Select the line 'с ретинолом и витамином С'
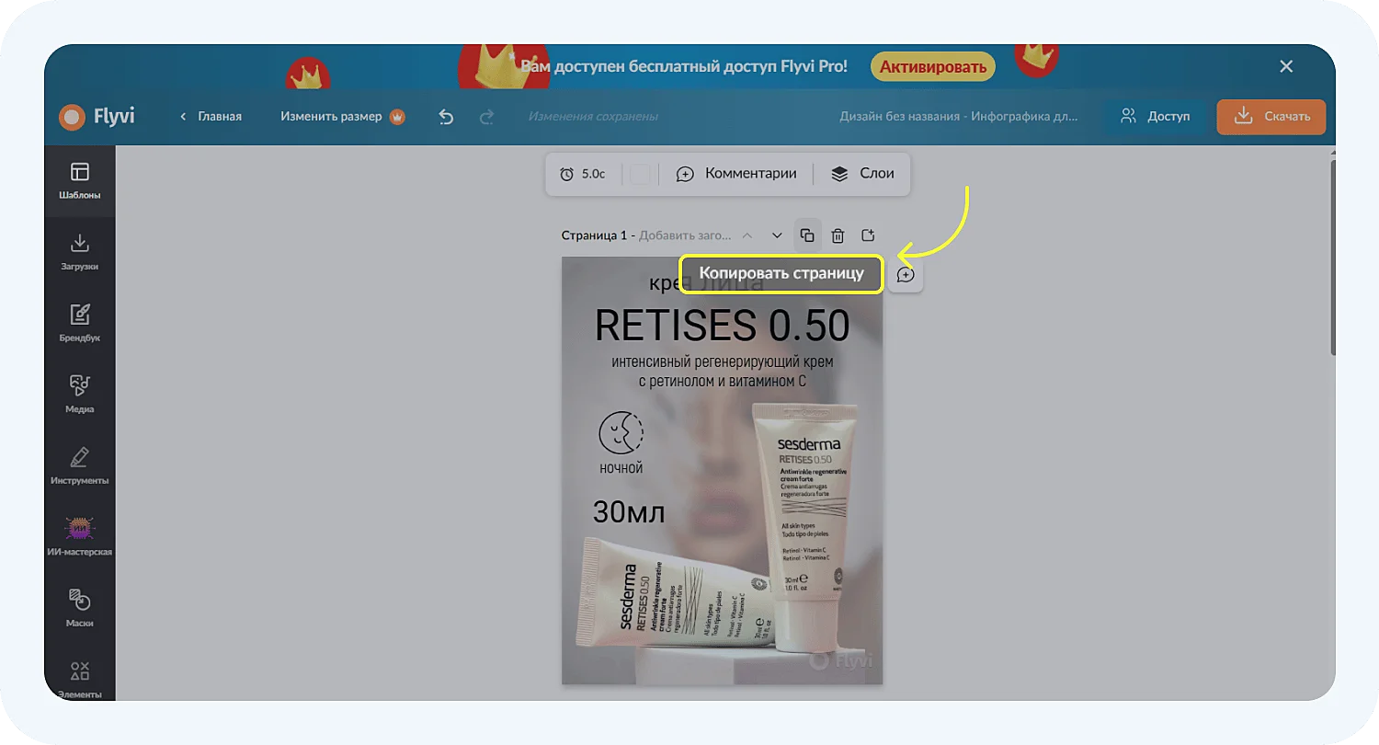The image size is (1379, 745). click(722, 382)
